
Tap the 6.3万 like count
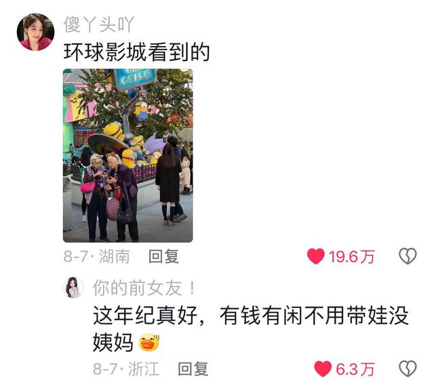355,369
